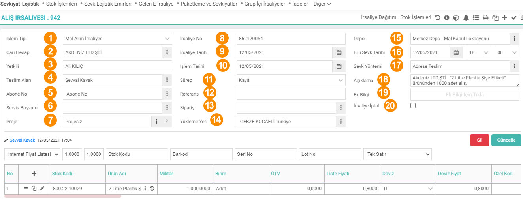Open calendar picker for Fiili Sevk Tarihi
The width and height of the screenshot is (523, 206).
click(456, 52)
